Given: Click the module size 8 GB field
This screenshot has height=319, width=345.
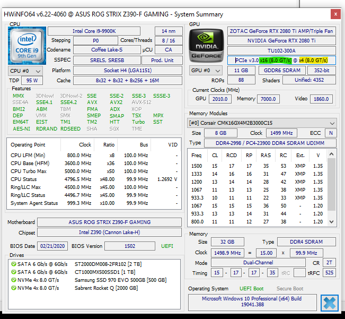Looking at the screenshot, I should click(x=220, y=133).
